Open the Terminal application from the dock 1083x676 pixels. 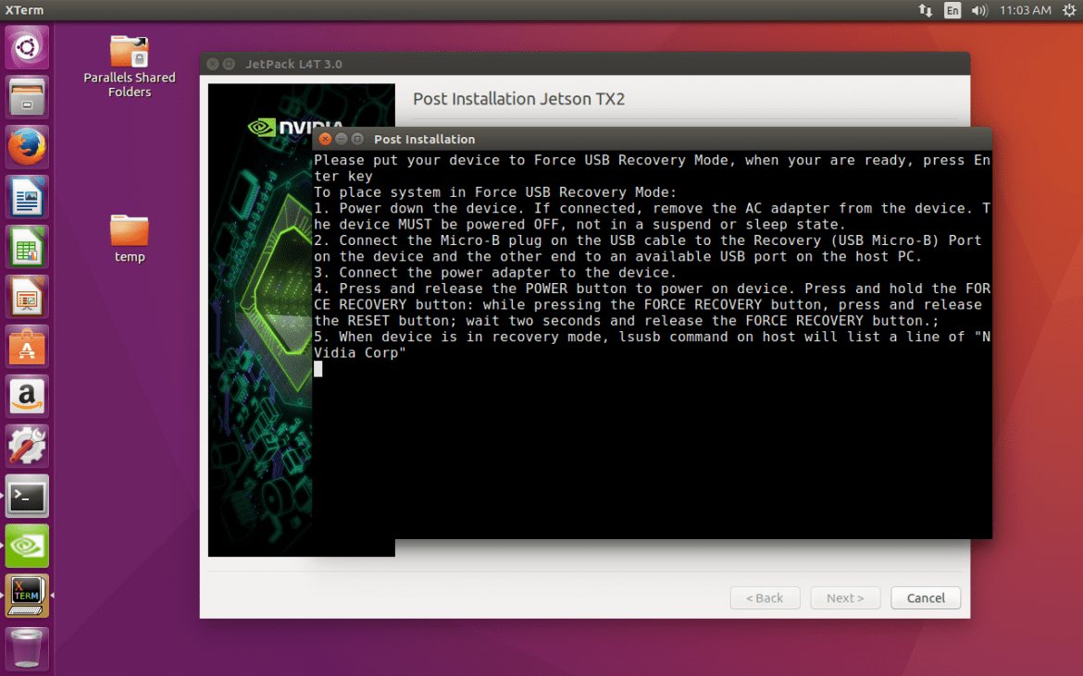[x=27, y=497]
